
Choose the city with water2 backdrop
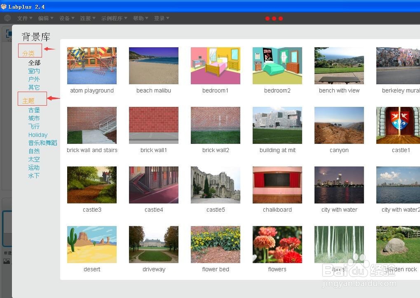[x=398, y=185]
